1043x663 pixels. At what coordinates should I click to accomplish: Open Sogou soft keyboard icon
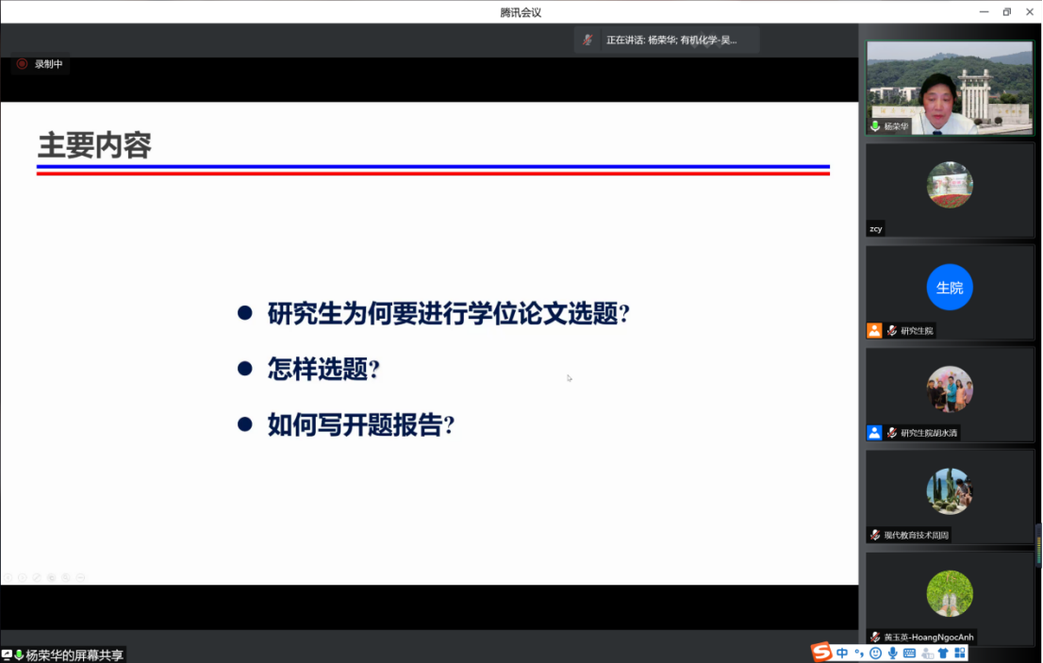909,654
